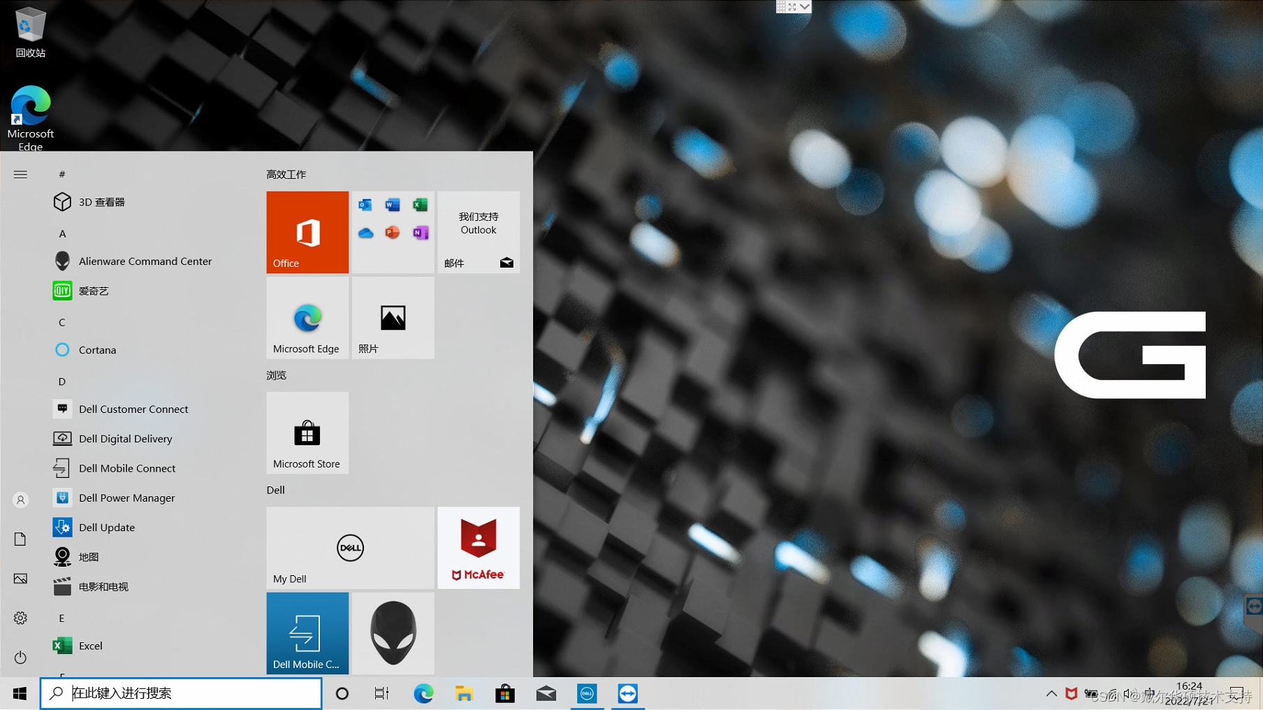Launch Edge from the taskbar
The image size is (1263, 710).
tap(423, 693)
